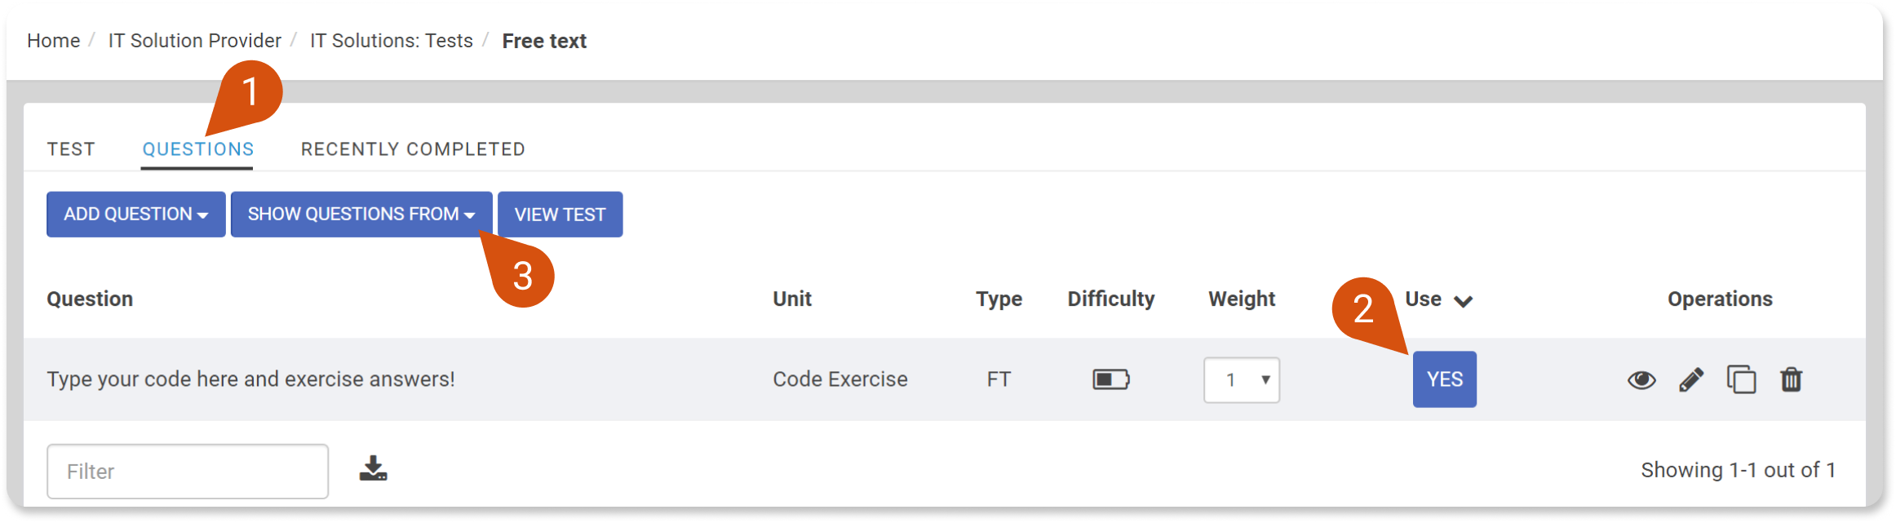Open the SHOW QUESTIONS FROM dropdown

tap(361, 215)
